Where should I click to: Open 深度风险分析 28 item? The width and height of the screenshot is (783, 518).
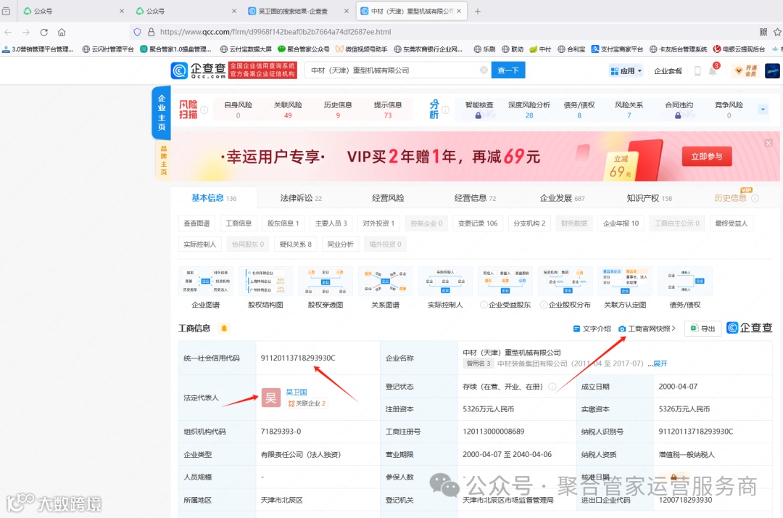[529, 110]
